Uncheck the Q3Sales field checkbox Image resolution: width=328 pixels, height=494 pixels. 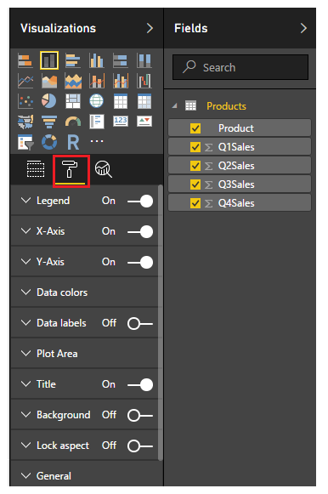click(x=195, y=185)
